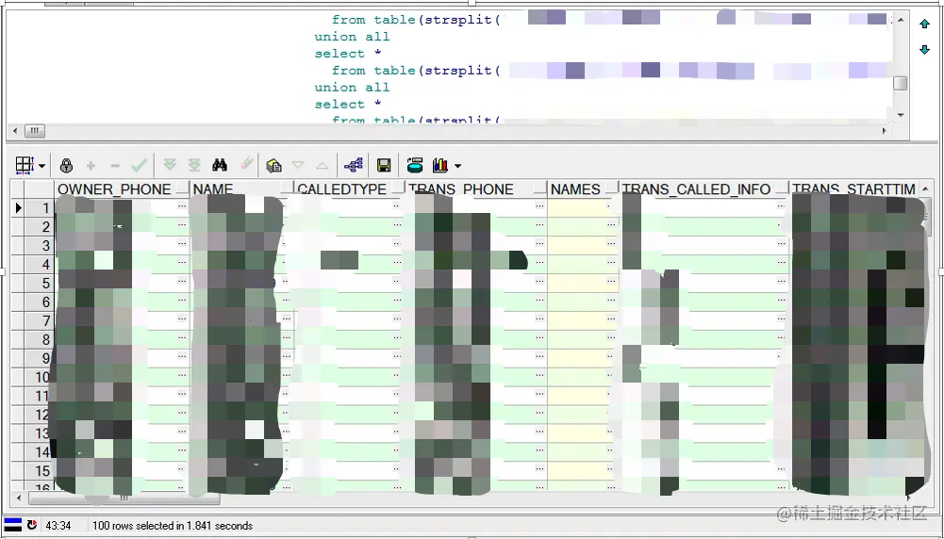The width and height of the screenshot is (944, 539).
Task: Open ellipsis button of OWNER_PHONE row 8
Action: 182,338
